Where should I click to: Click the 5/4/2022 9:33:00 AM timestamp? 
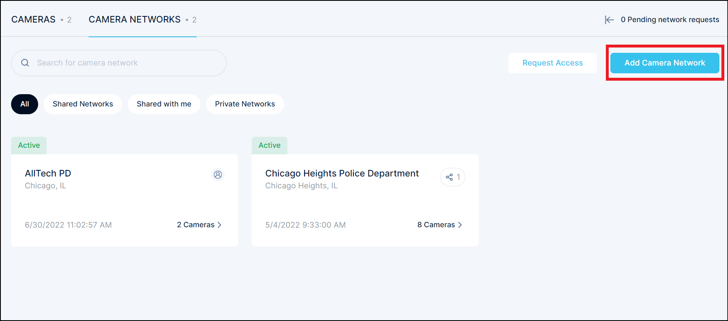point(305,225)
